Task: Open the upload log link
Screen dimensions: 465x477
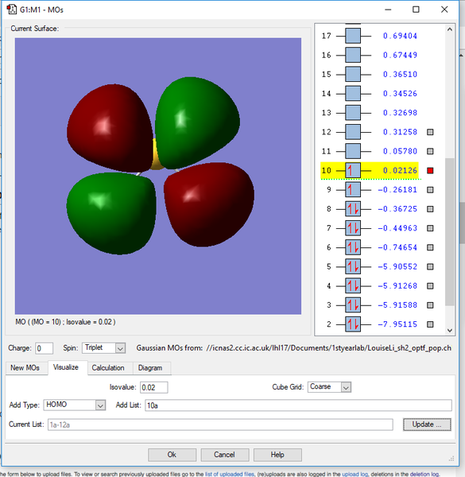Action: coord(355,474)
